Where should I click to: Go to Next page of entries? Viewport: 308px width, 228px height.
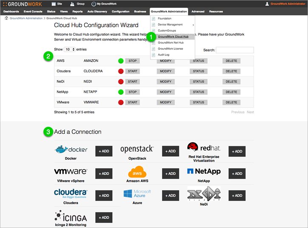pyautogui.click(x=250, y=112)
